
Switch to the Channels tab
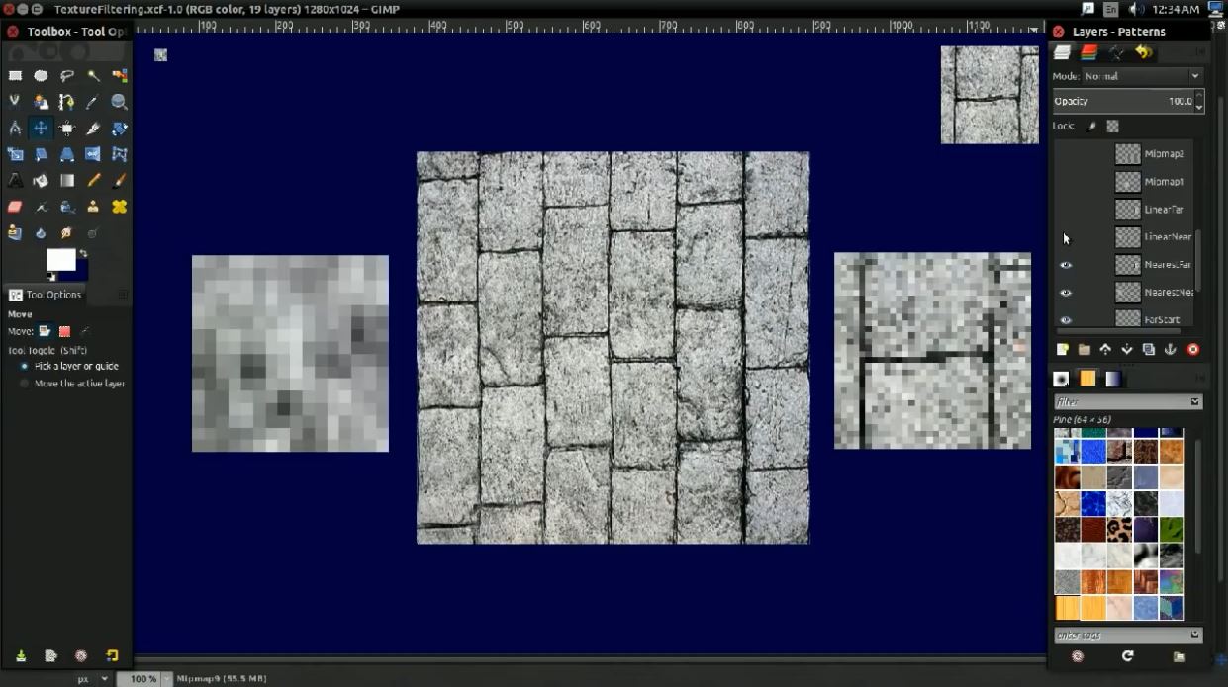1088,52
